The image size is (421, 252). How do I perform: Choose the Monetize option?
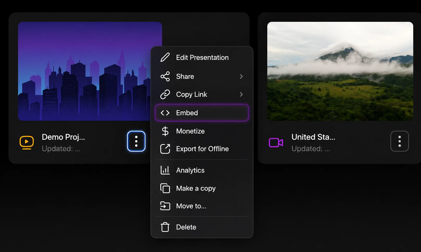tap(202, 131)
